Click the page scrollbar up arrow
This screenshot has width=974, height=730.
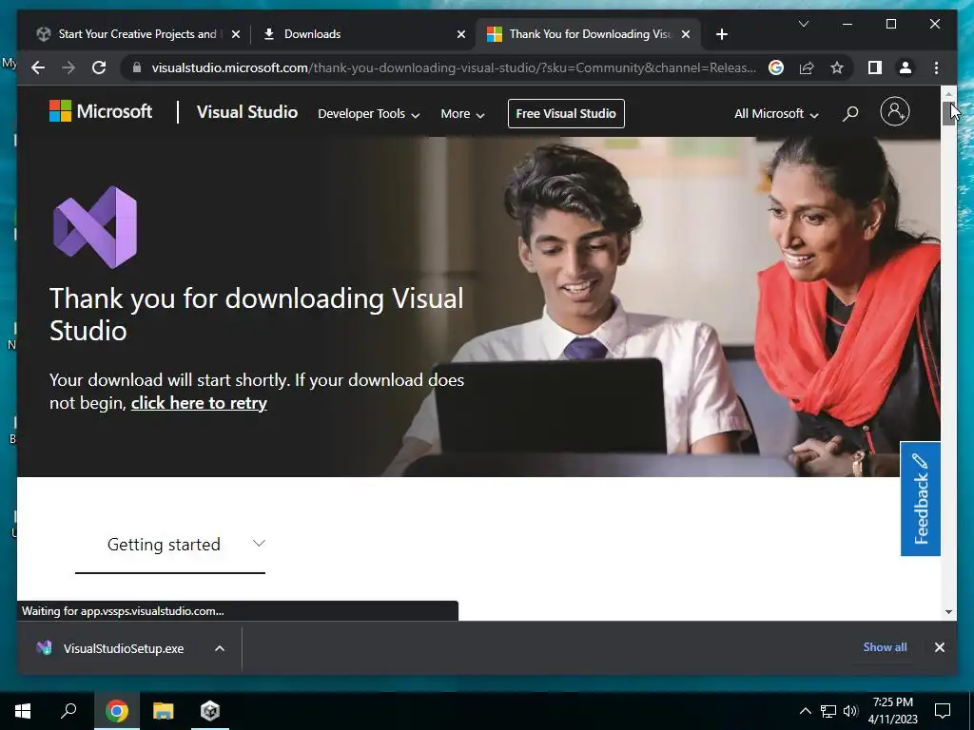coord(948,94)
